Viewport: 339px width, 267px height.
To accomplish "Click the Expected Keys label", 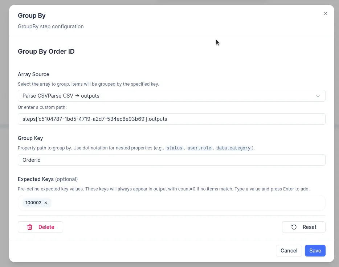I will coord(36,179).
